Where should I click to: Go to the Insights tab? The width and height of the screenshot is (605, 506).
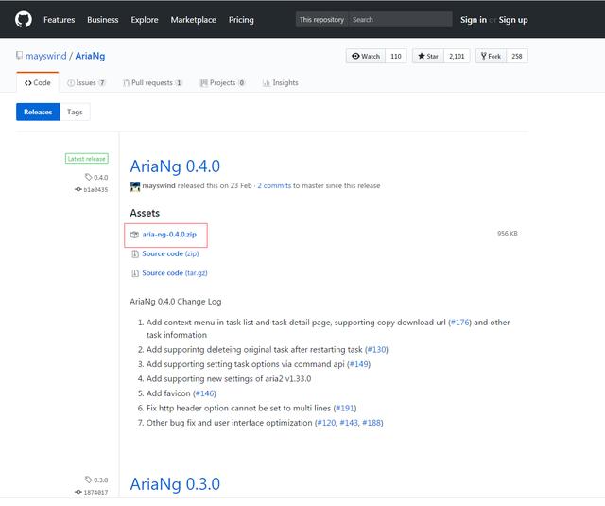pos(281,83)
